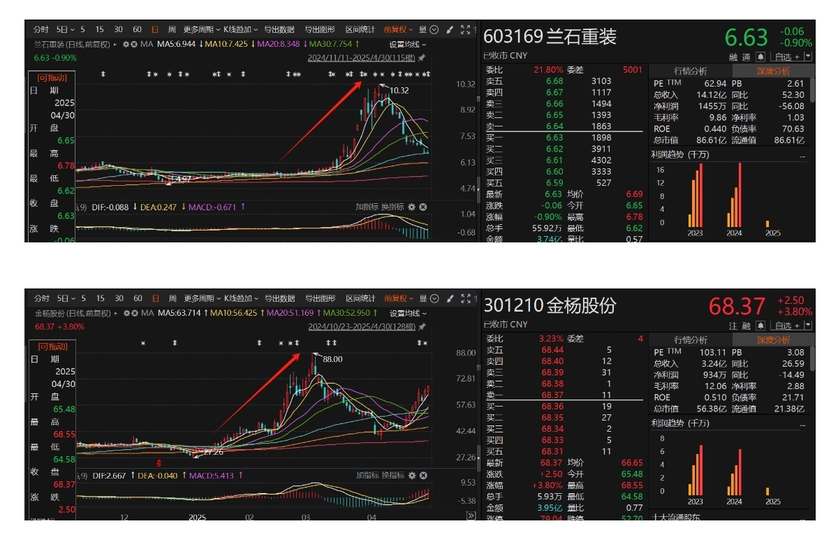This screenshot has width=838, height=533.
Task: Click the fullscreen expand icon in 金杨股份 chart toolbar
Action: (x=465, y=298)
